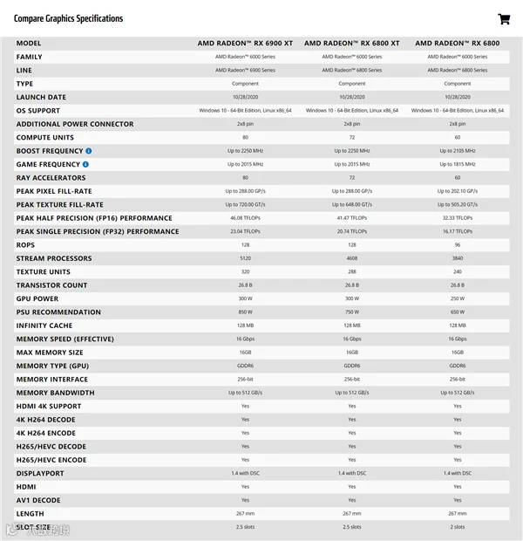The width and height of the screenshot is (523, 541).
Task: Click the Up to 2105 MHz boost value
Action: coord(457,151)
